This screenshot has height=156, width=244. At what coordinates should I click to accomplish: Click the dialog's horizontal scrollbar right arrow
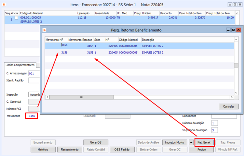(x=232, y=97)
